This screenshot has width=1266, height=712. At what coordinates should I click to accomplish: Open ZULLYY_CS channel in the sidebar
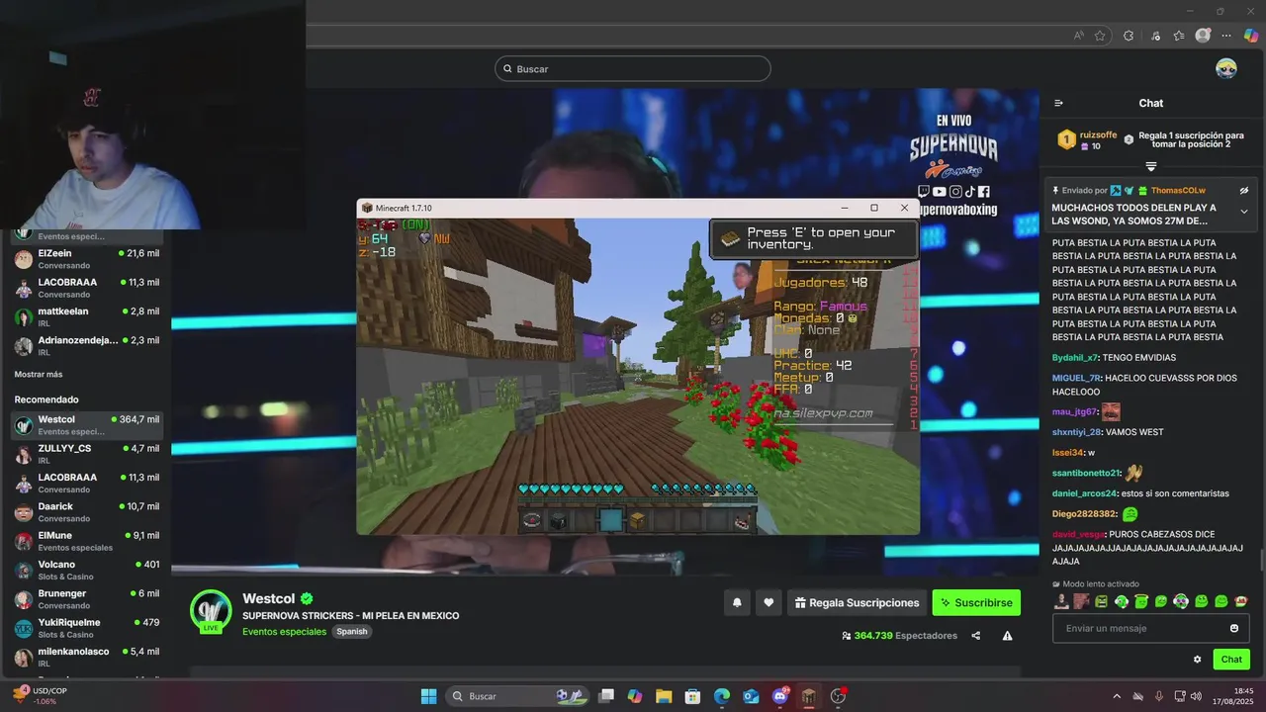[88, 454]
